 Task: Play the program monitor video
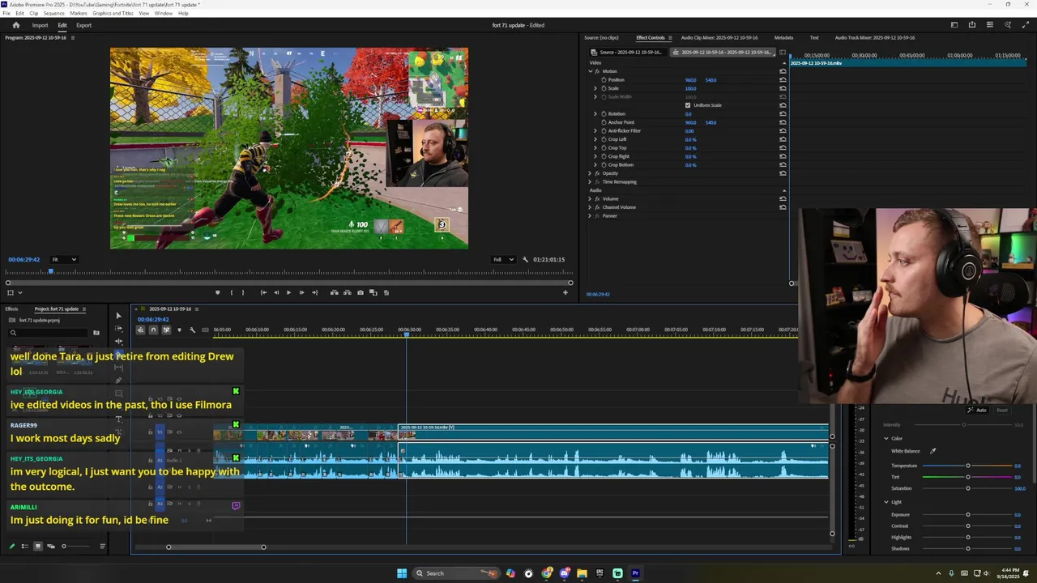tap(288, 292)
